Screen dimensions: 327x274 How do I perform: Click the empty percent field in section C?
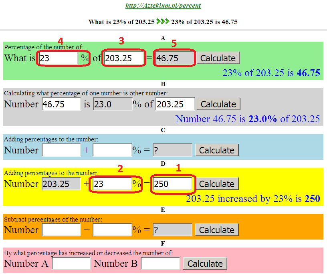[x=112, y=150]
